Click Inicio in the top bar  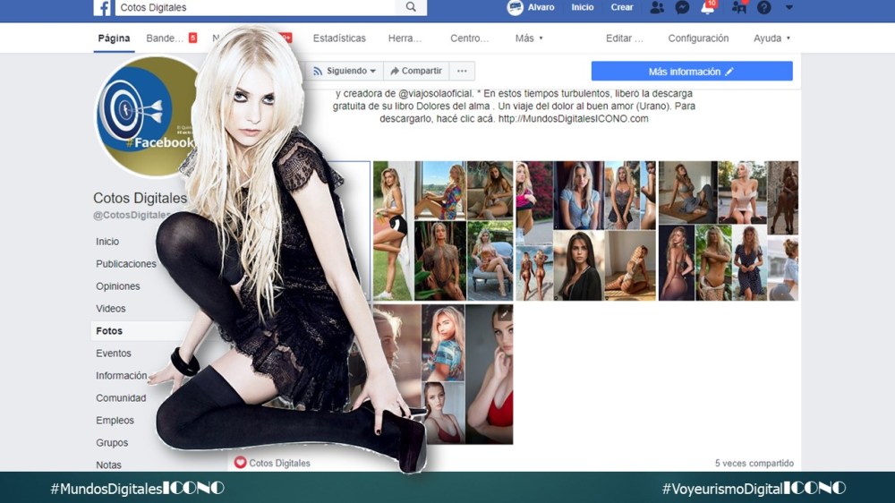click(583, 7)
